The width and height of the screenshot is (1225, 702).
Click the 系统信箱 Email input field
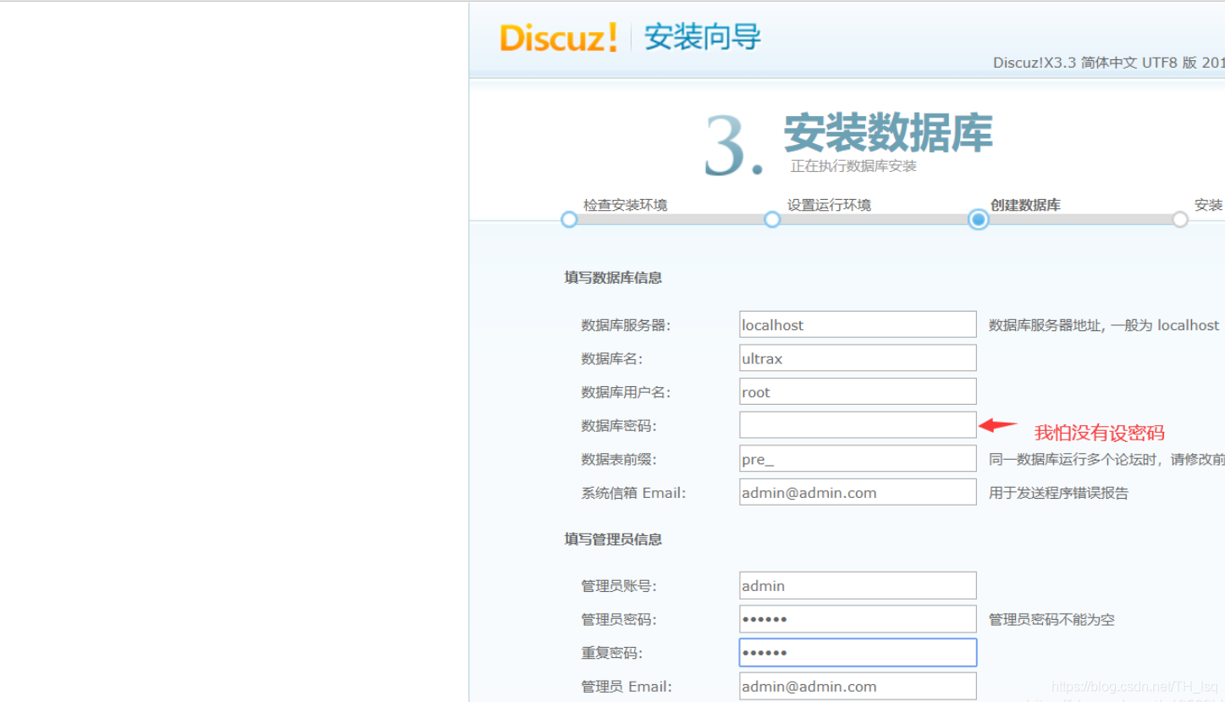858,492
